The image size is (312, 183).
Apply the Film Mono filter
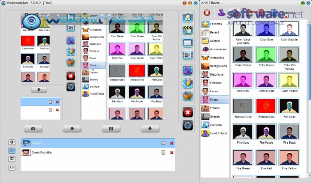[x=243, y=132]
